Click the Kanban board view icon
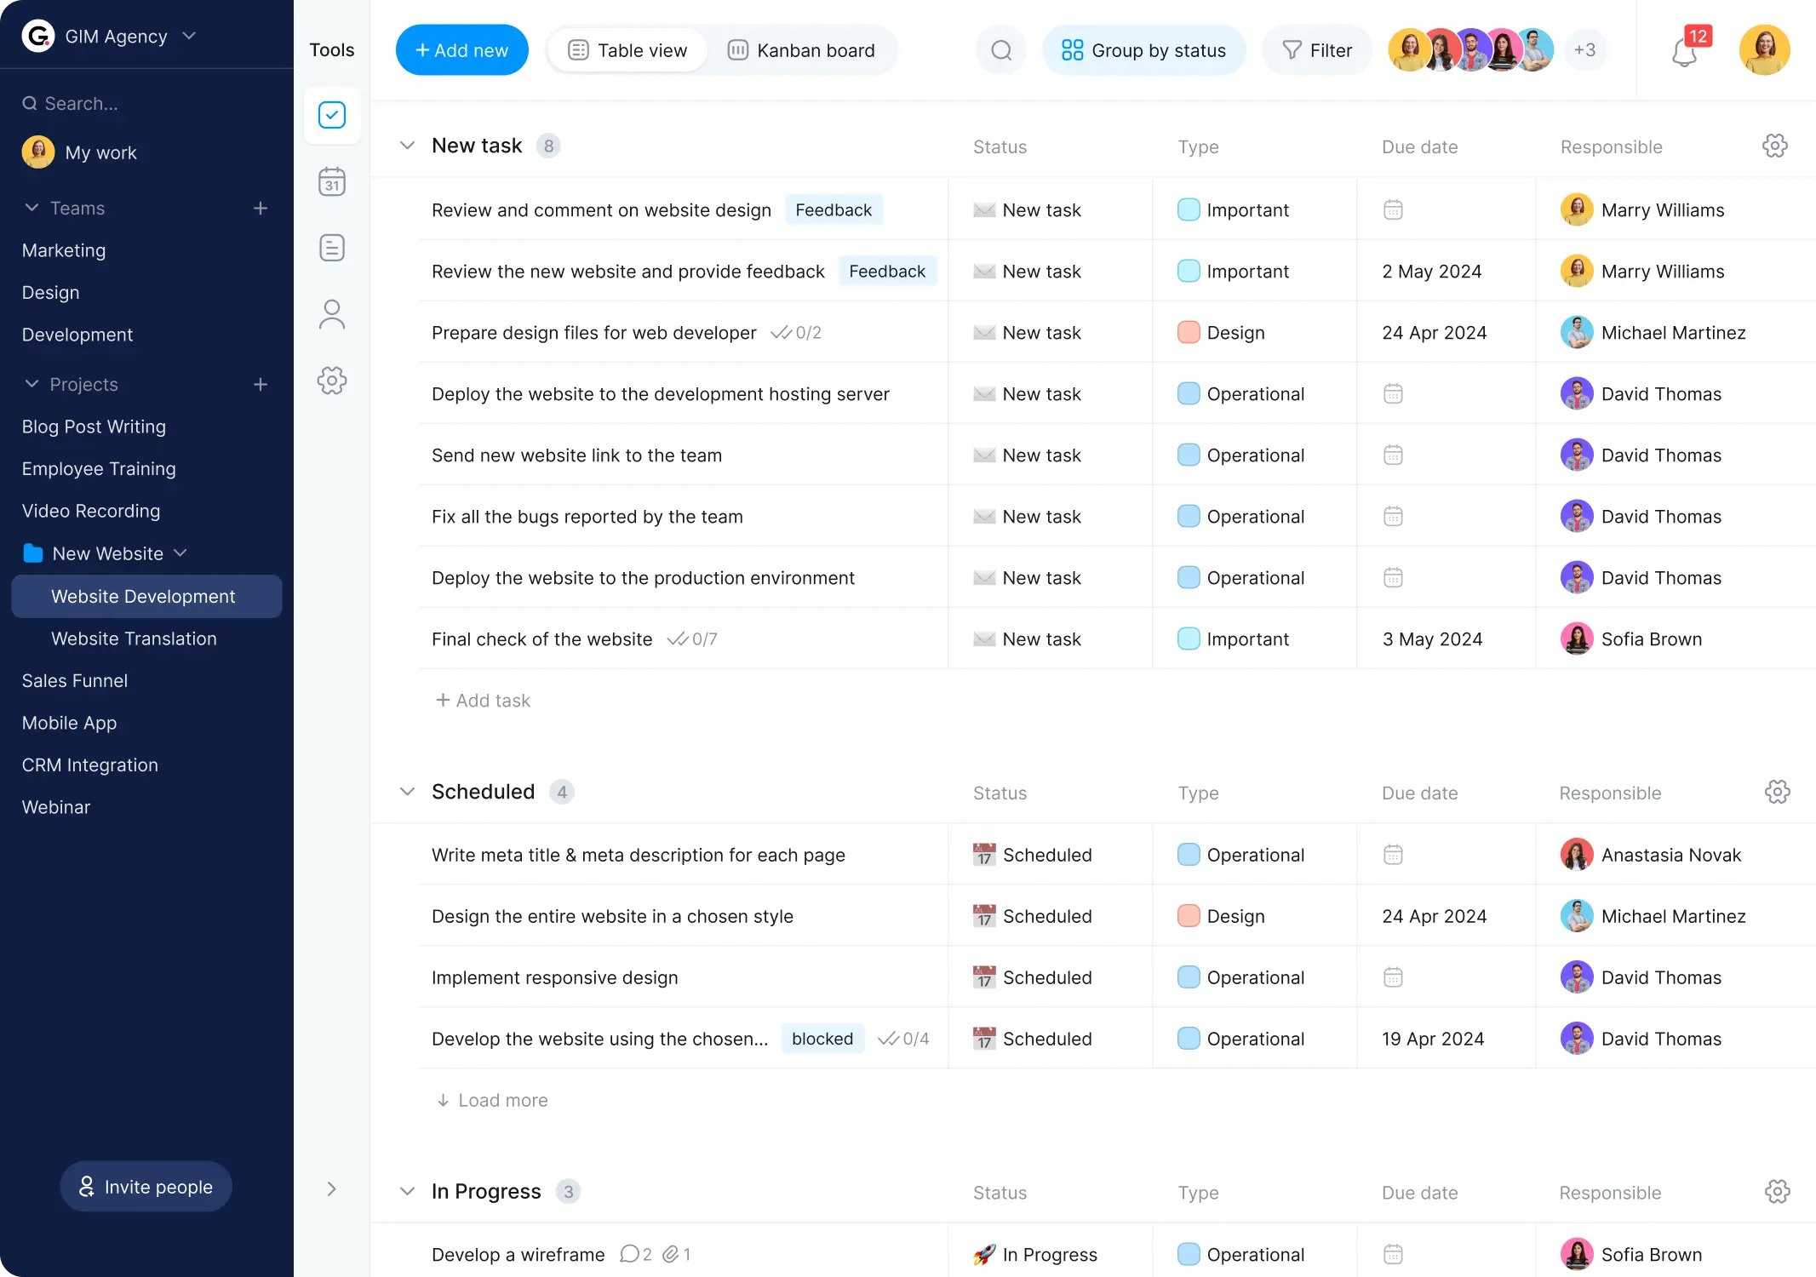Viewport: 1816px width, 1277px height. (x=738, y=49)
